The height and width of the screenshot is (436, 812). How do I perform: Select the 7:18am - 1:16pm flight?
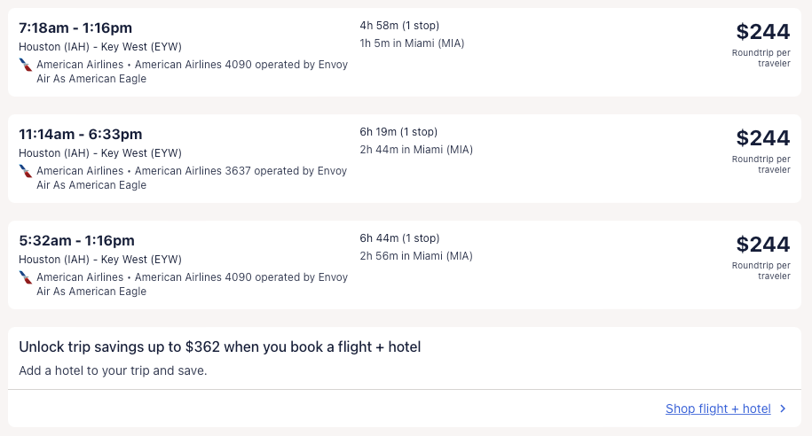[x=75, y=28]
